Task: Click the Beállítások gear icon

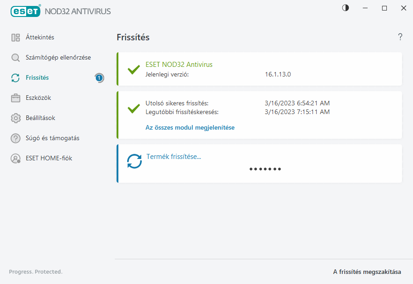Action: 16,118
